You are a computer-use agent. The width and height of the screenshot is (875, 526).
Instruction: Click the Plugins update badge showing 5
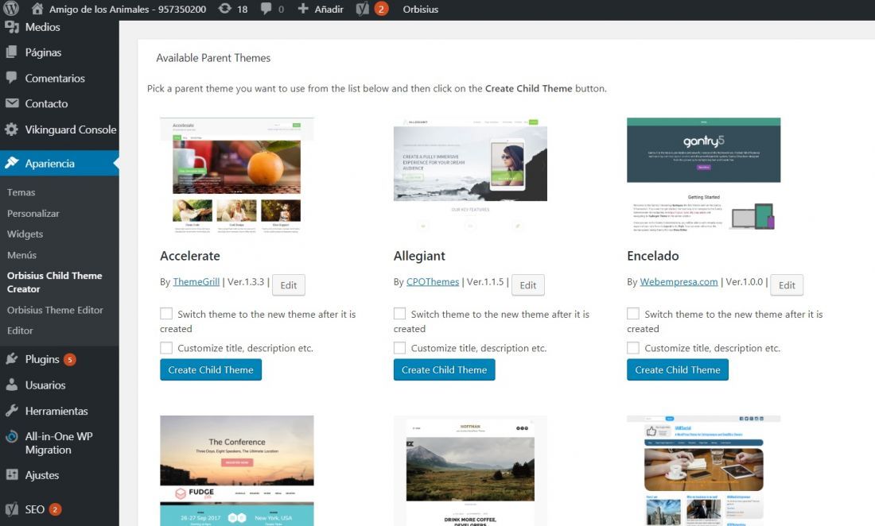click(x=70, y=359)
